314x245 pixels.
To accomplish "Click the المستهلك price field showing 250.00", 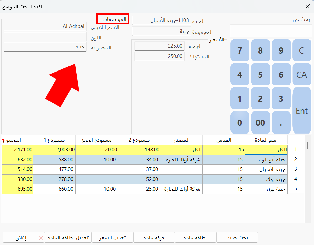I will (159, 56).
